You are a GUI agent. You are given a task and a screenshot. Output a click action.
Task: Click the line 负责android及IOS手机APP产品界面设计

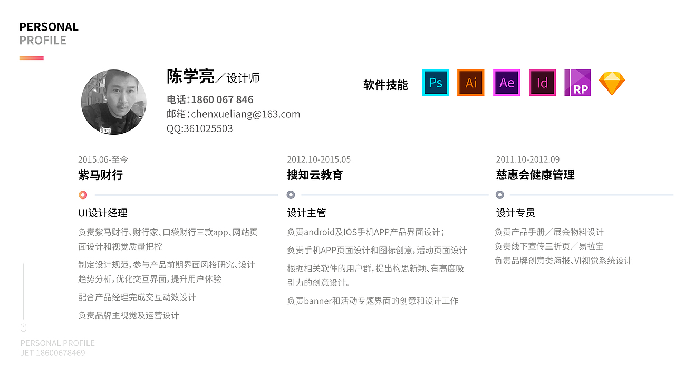tap(365, 232)
